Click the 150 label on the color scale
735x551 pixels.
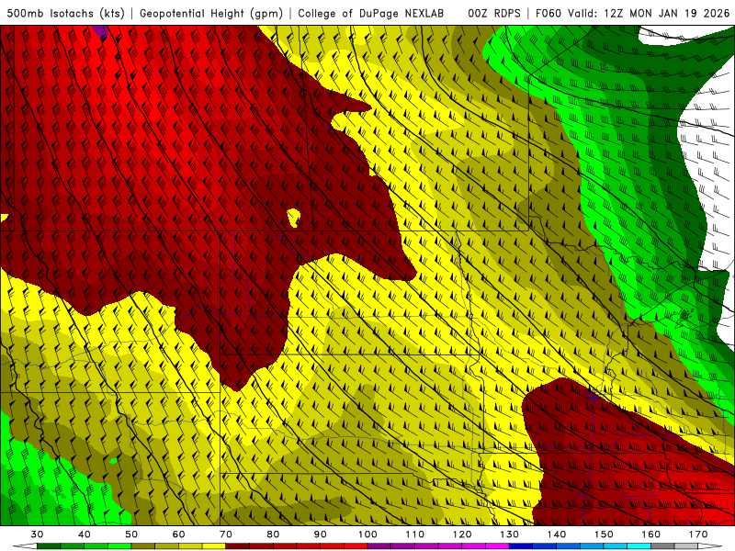pos(604,534)
